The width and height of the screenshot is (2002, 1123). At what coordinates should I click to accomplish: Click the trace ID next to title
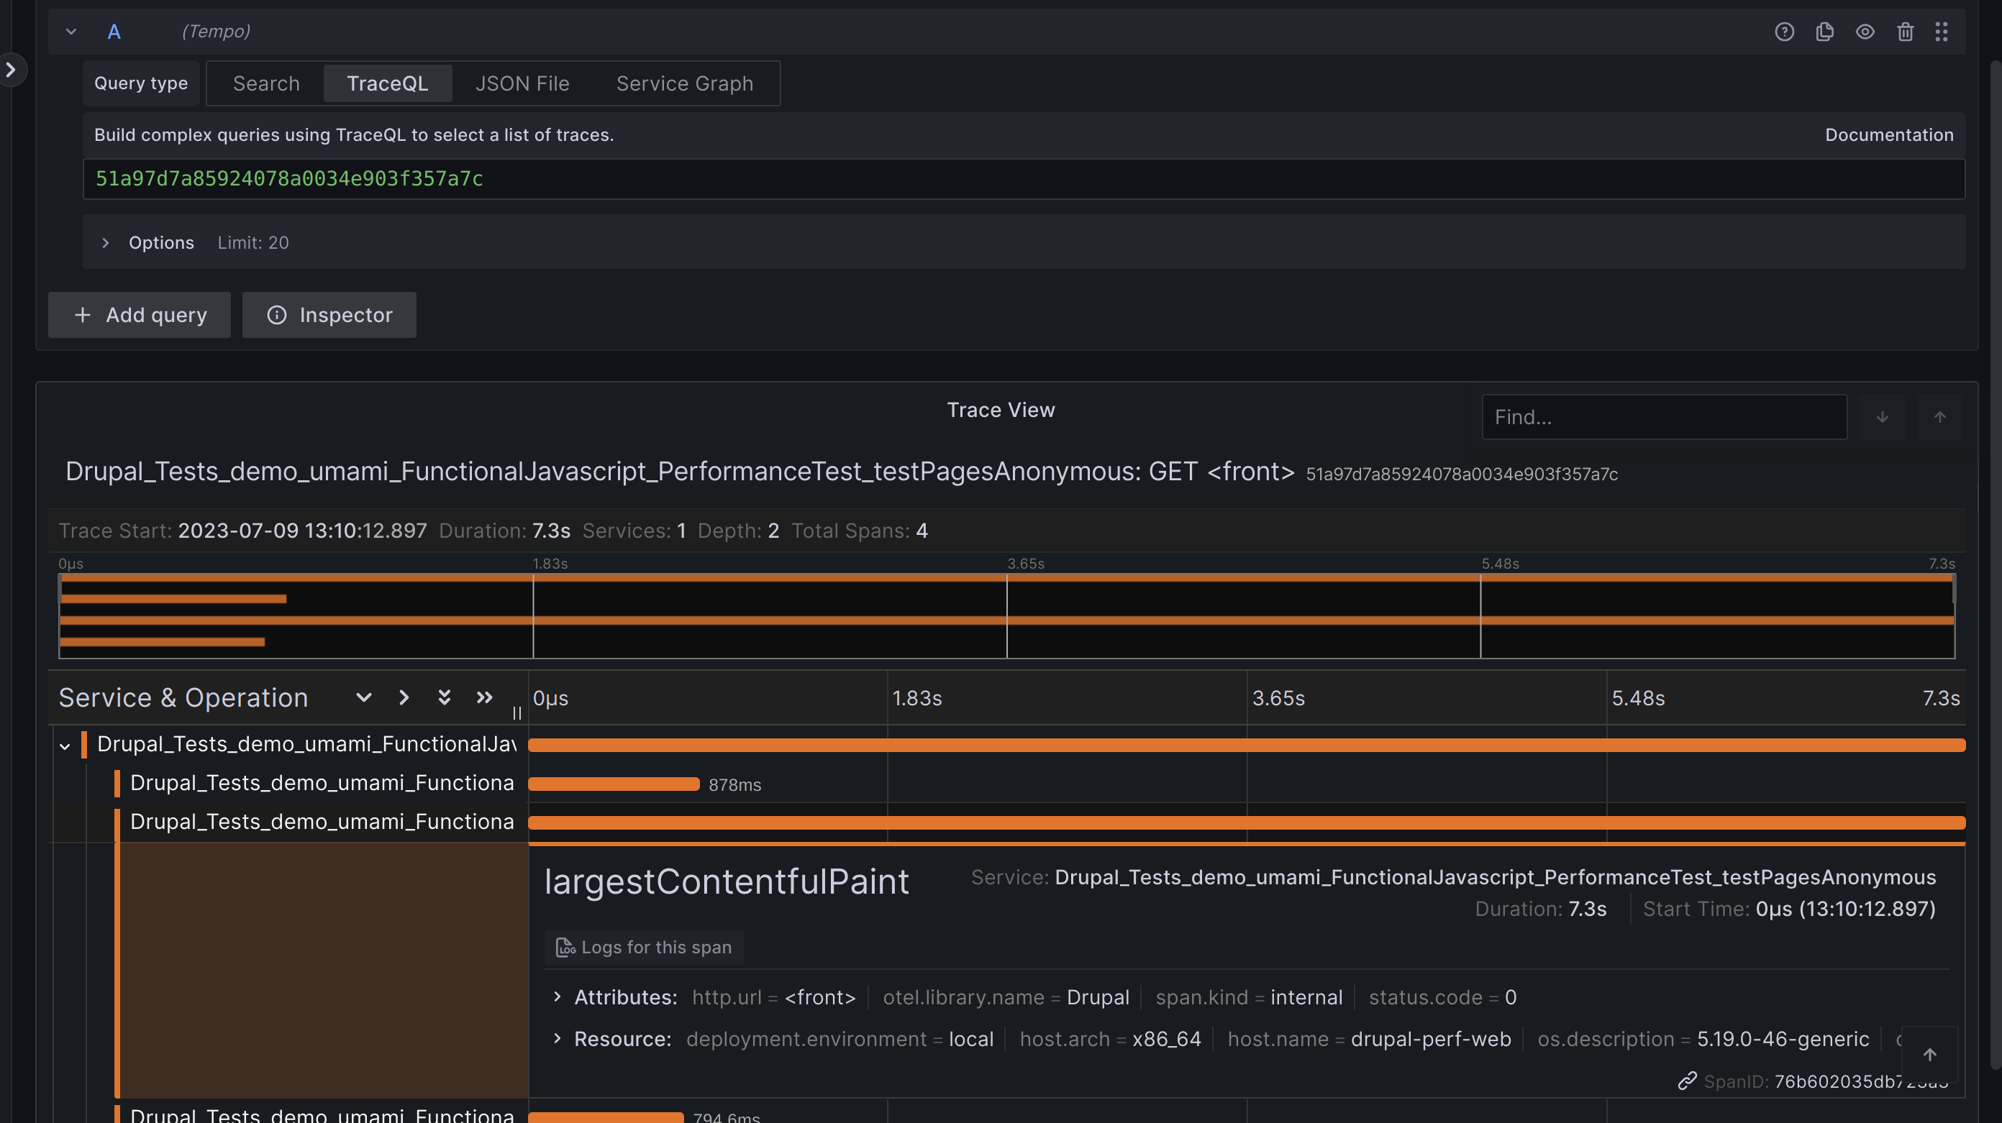[1462, 475]
